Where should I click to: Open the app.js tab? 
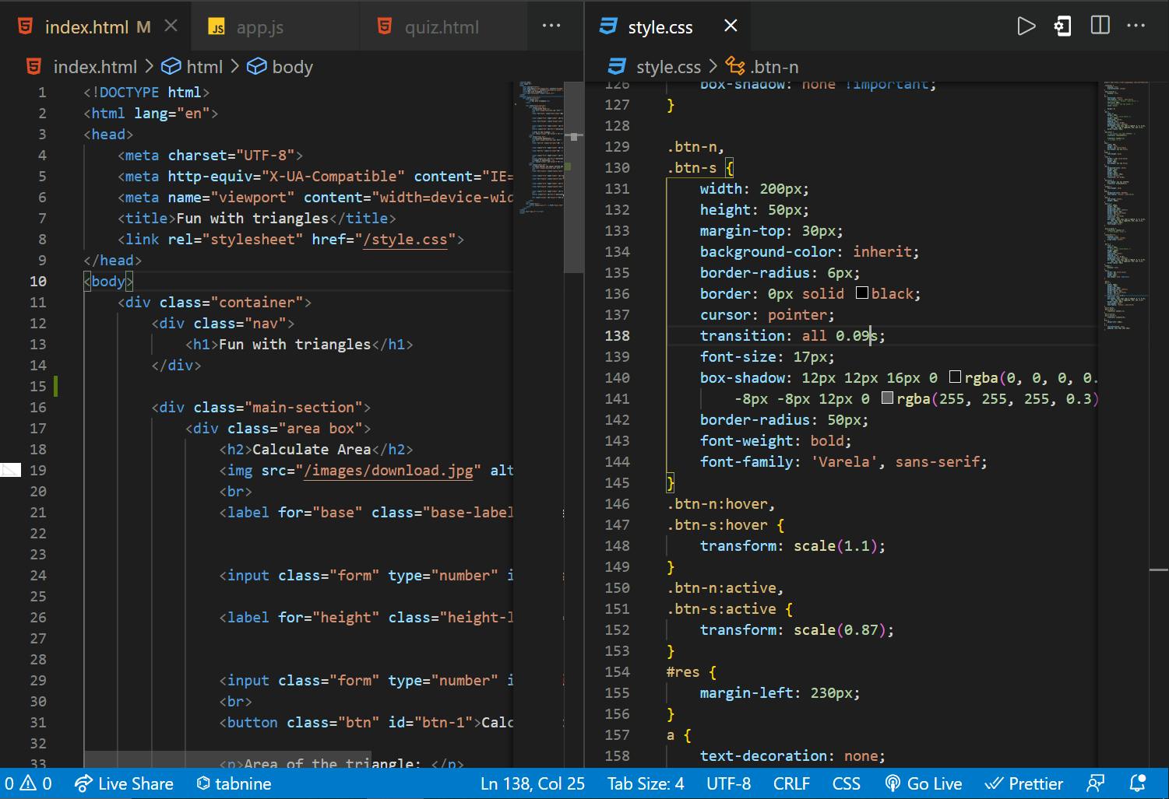[259, 27]
